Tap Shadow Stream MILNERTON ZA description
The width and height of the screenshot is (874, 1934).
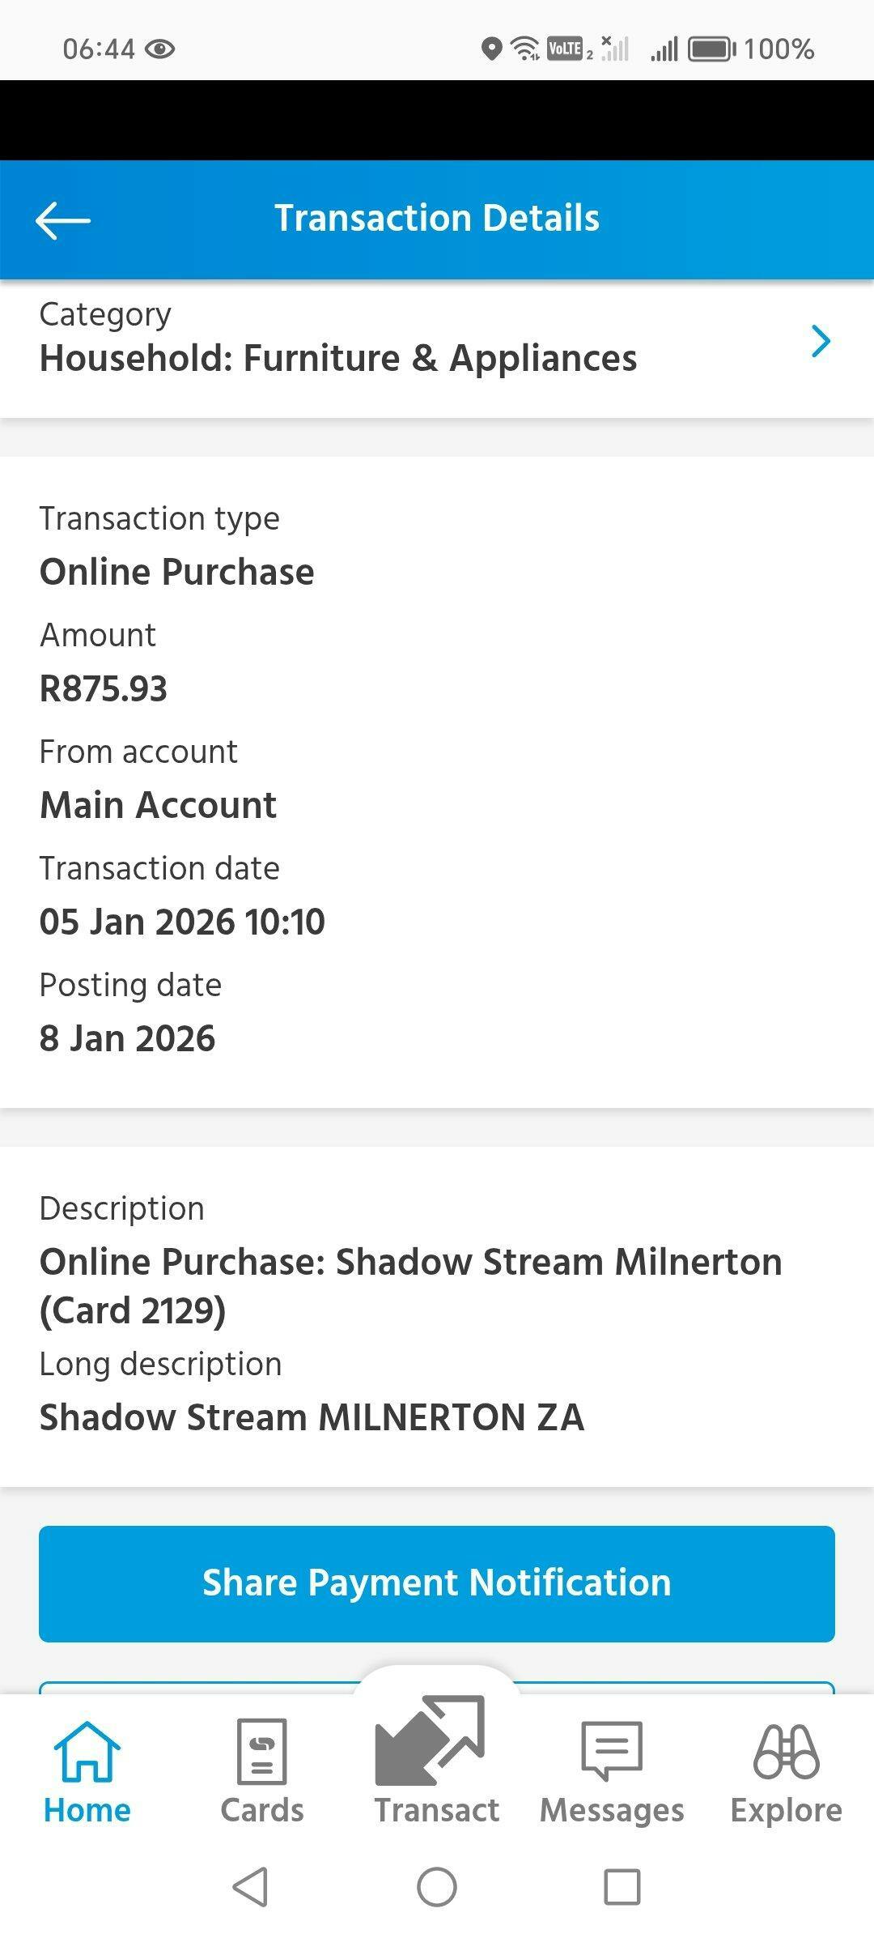pos(312,1417)
